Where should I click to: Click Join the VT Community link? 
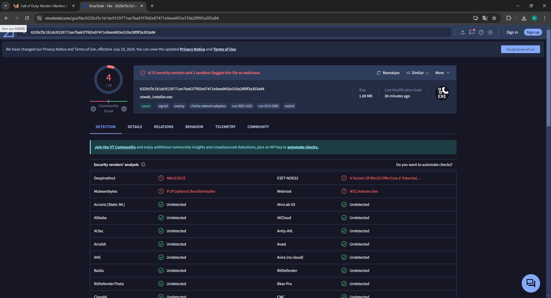click(115, 147)
